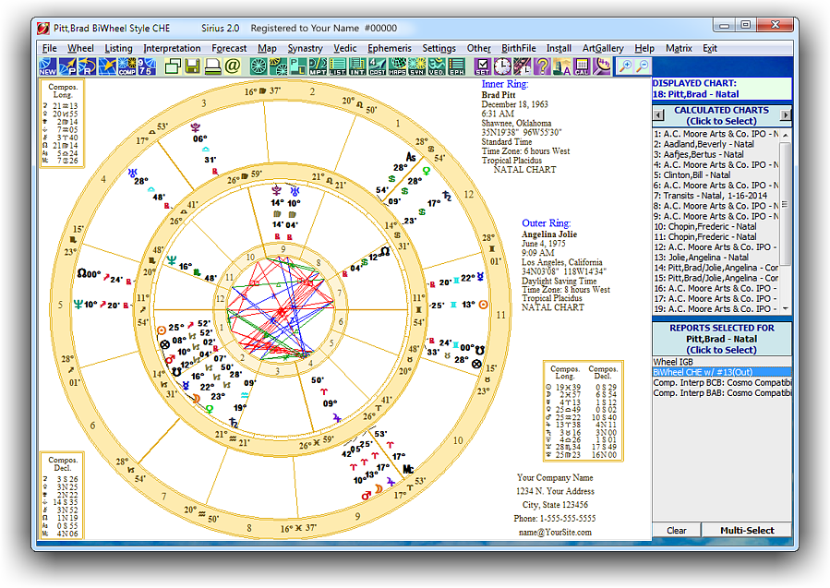Open the Forecast menu

229,48
